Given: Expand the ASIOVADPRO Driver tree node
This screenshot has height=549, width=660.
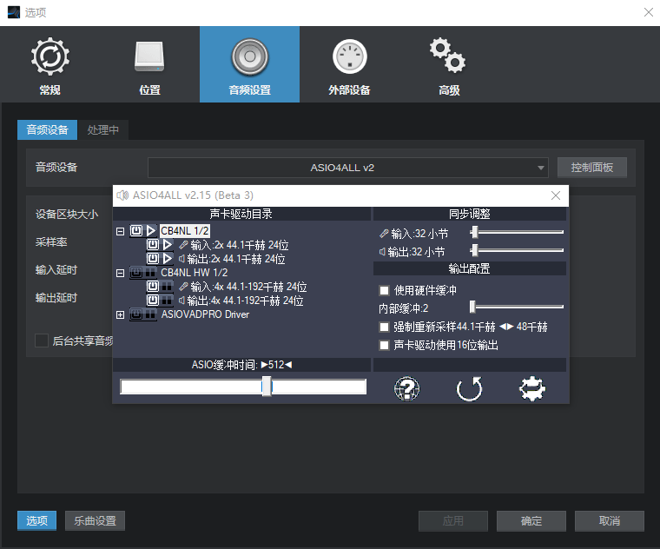Looking at the screenshot, I should (x=120, y=314).
